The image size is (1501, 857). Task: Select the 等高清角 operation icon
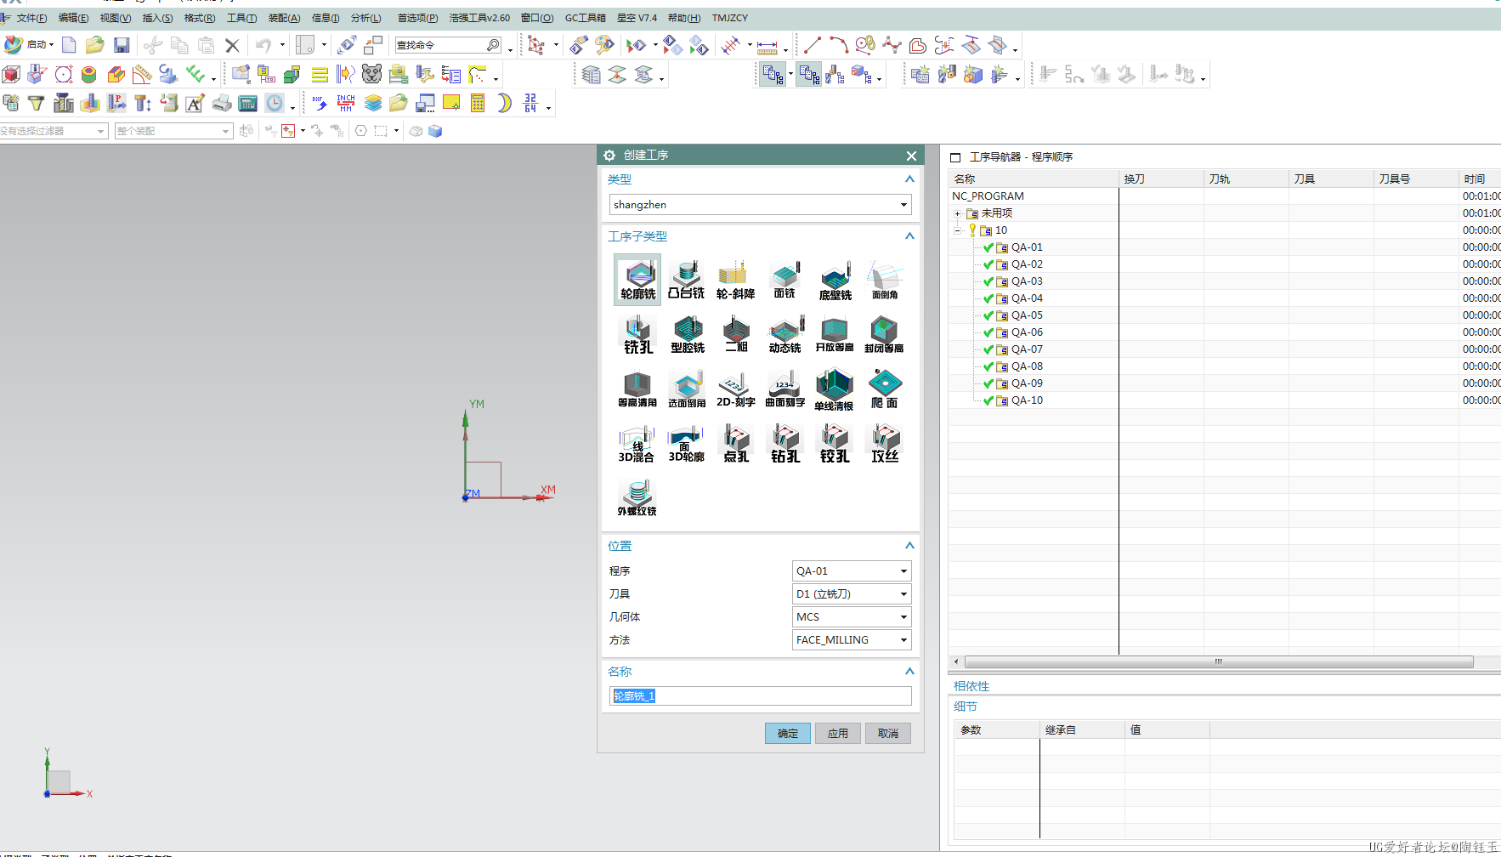[x=637, y=389]
